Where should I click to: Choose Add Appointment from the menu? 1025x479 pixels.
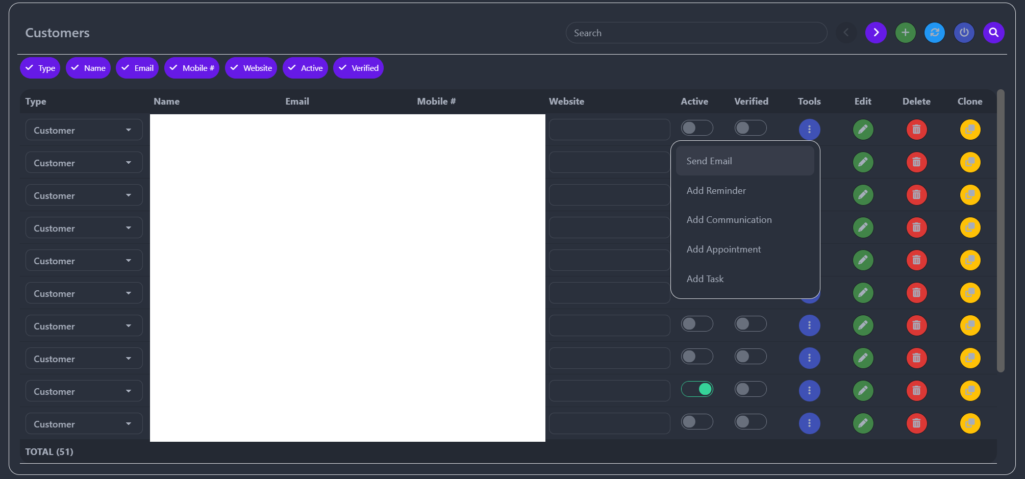click(x=745, y=249)
